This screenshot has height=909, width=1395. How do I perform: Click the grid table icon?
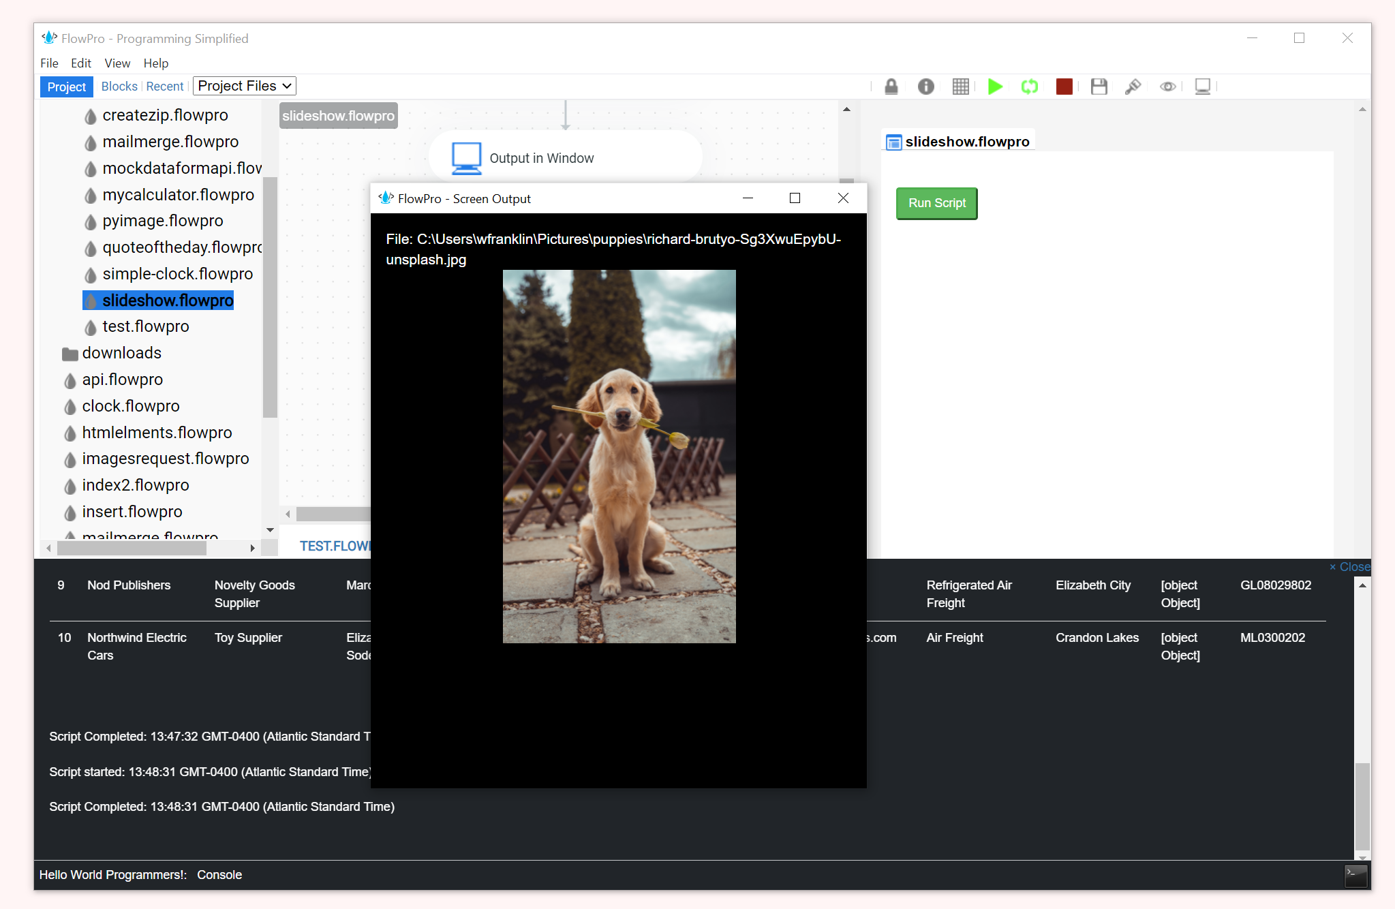961,87
